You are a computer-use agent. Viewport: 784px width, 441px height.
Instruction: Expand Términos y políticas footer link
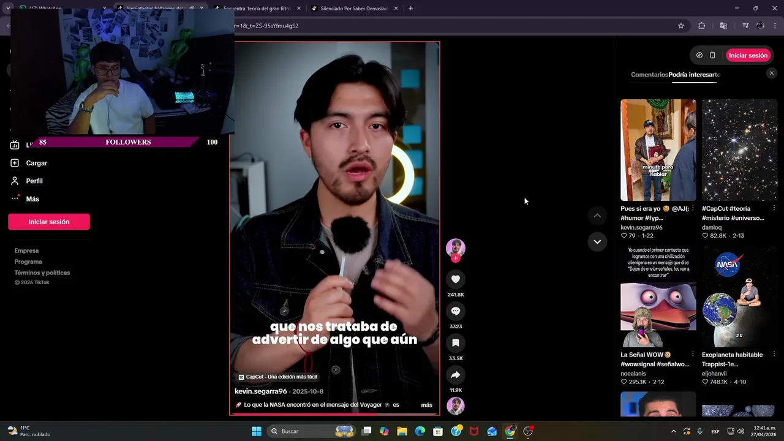click(42, 273)
